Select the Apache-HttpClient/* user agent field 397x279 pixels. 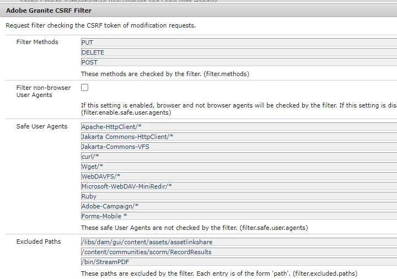coord(239,127)
